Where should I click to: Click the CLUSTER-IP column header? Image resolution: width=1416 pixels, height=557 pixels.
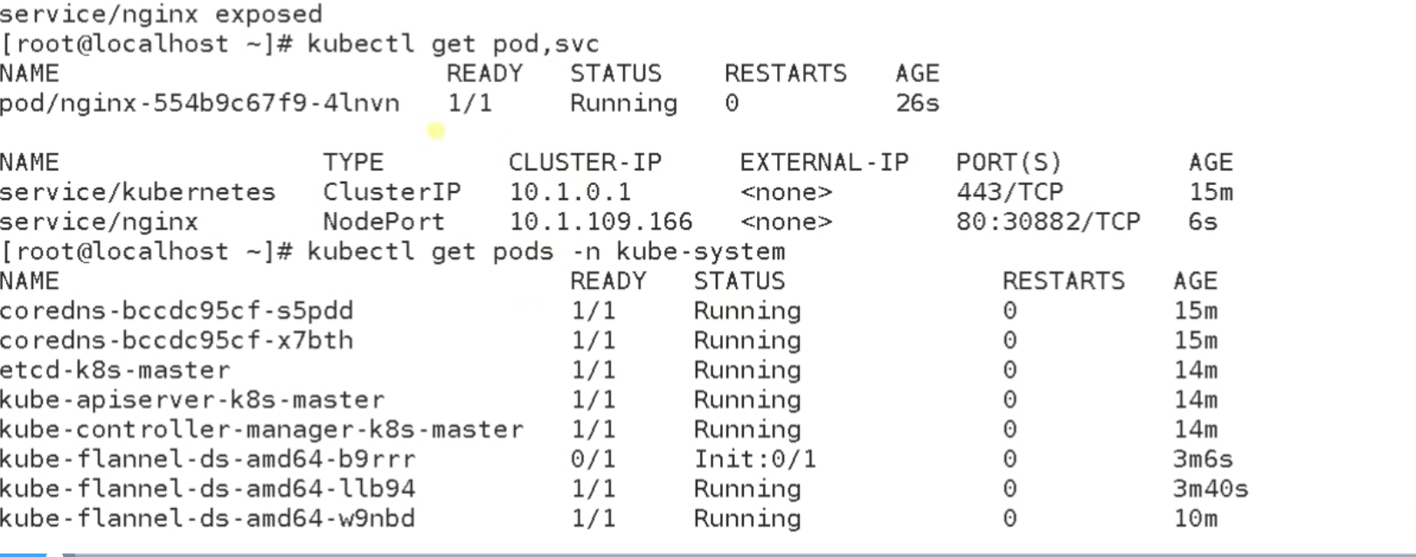coord(585,163)
